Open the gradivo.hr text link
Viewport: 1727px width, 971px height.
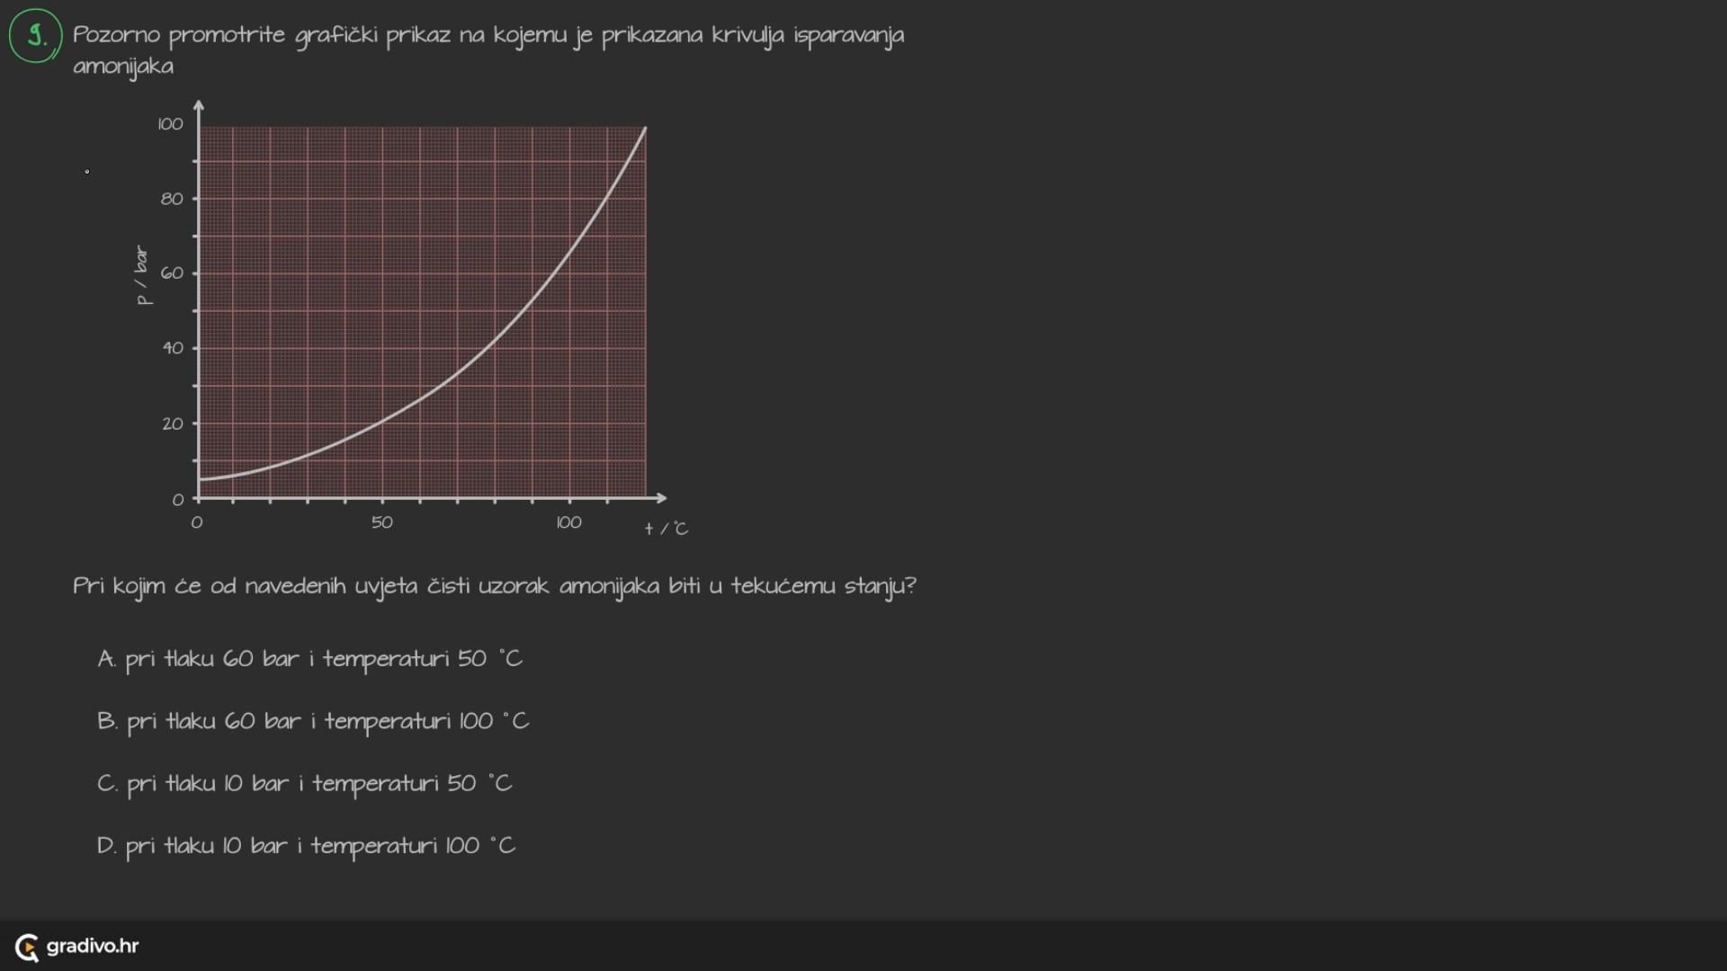point(93,946)
